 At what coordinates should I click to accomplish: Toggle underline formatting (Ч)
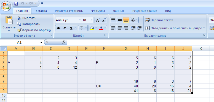point(71,28)
